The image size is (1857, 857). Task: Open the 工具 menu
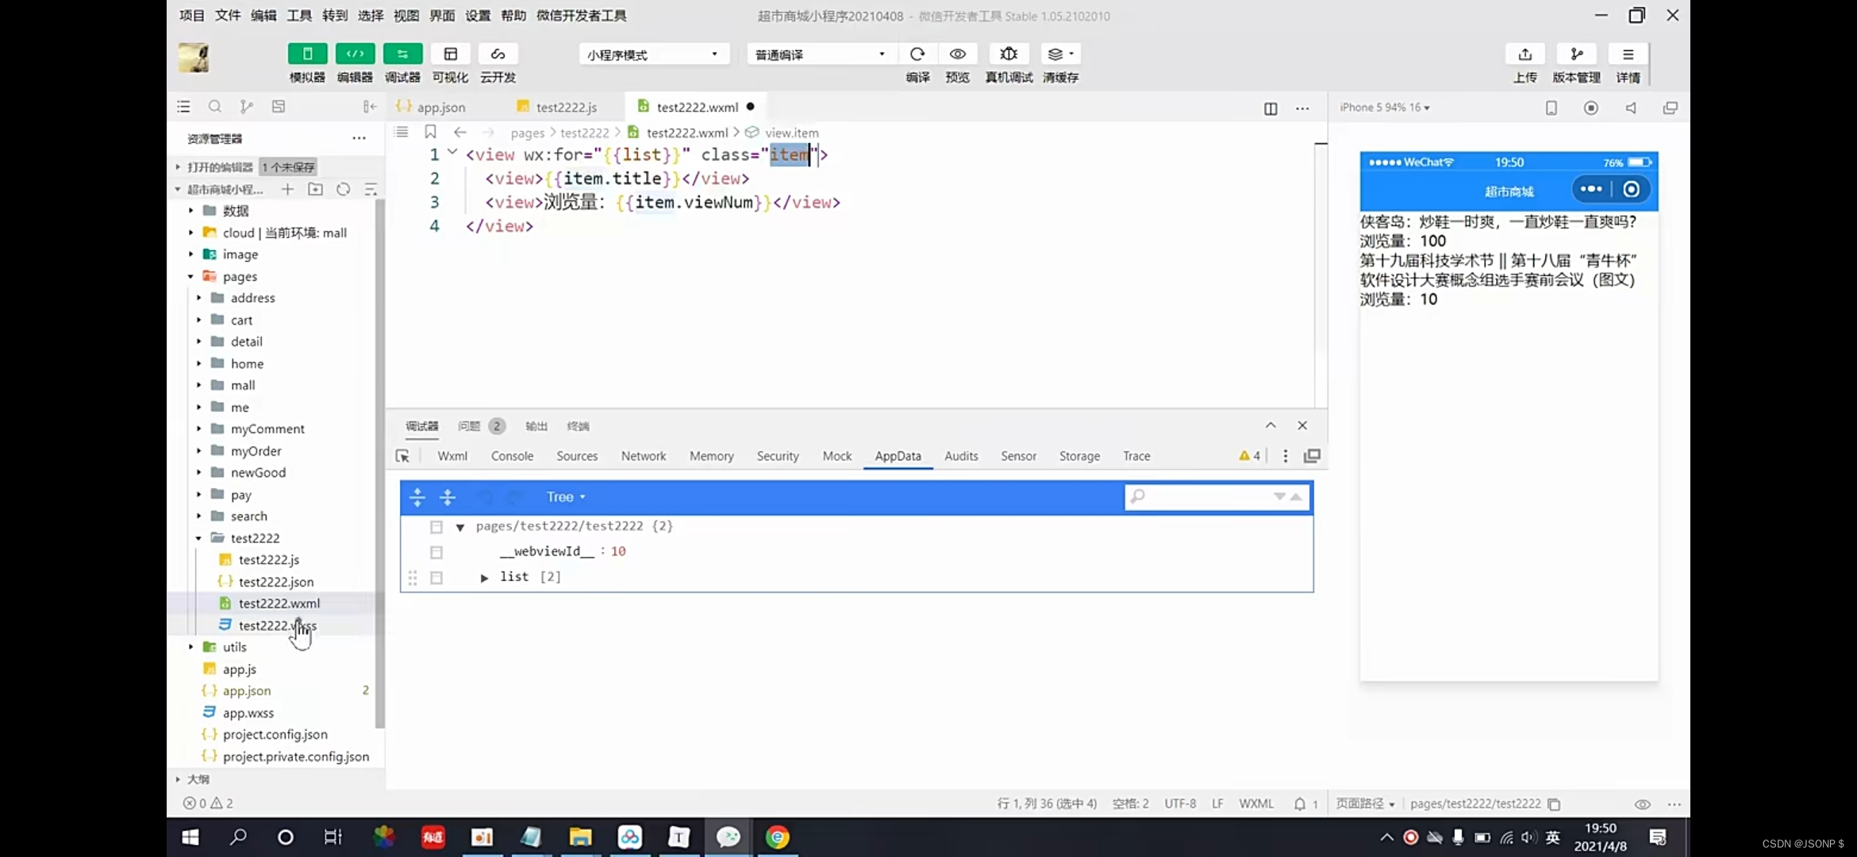298,15
